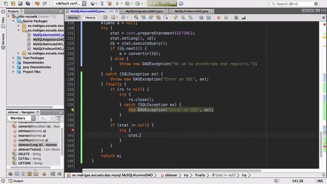Collapse jdbc-escuela project node

9,16
